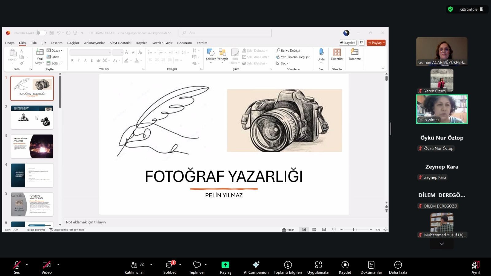Switch to Animasyonlar ribbon tab
This screenshot has width=491, height=276.
click(x=95, y=43)
